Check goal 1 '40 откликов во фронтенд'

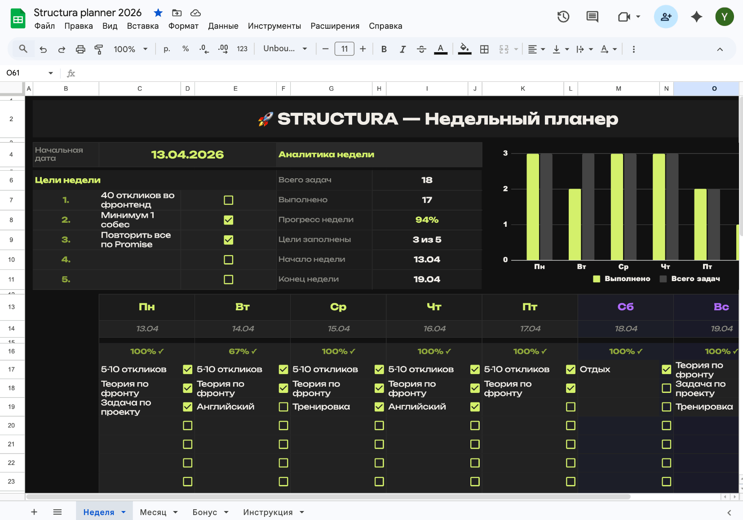pos(229,200)
